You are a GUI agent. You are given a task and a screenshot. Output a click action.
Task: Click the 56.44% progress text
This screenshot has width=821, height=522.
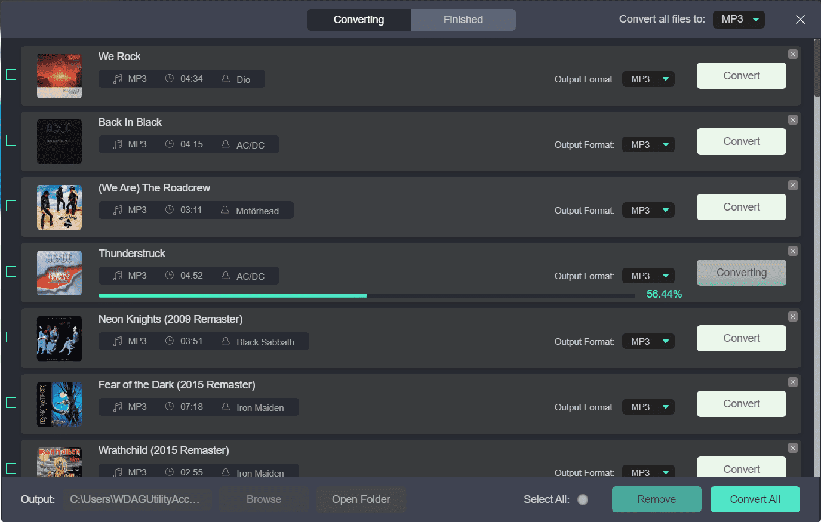pos(664,294)
